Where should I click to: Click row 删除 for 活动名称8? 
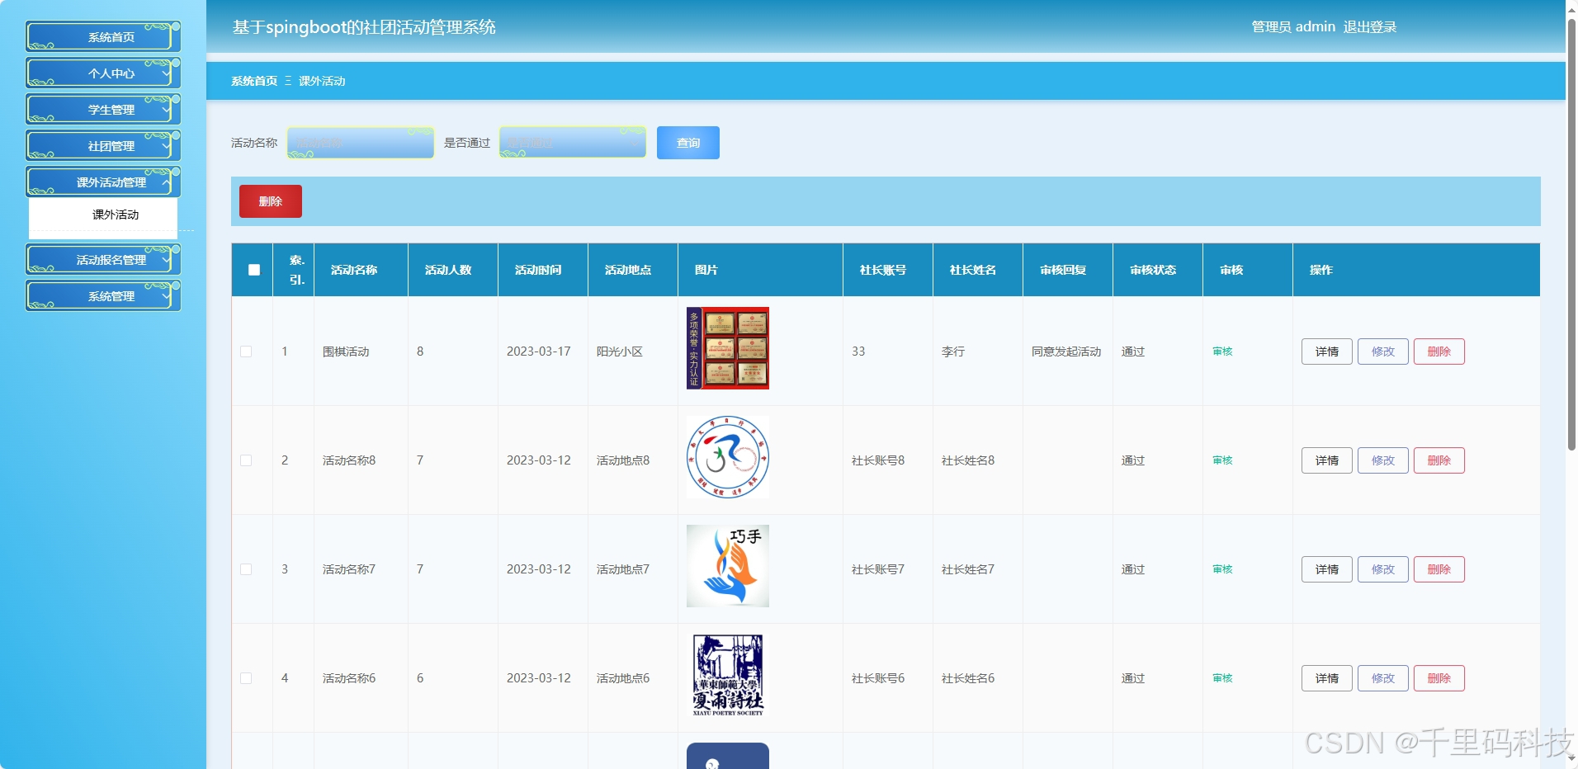point(1439,460)
